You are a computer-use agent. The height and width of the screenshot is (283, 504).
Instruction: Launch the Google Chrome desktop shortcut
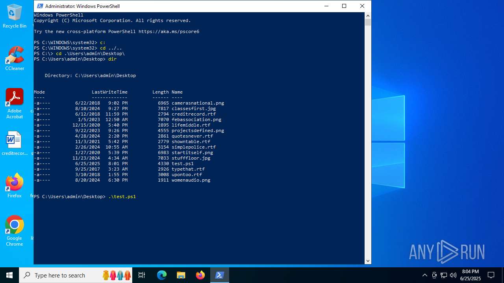point(15,231)
